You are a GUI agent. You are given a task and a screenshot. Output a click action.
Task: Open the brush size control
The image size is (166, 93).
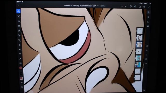pyautogui.click(x=21, y=74)
